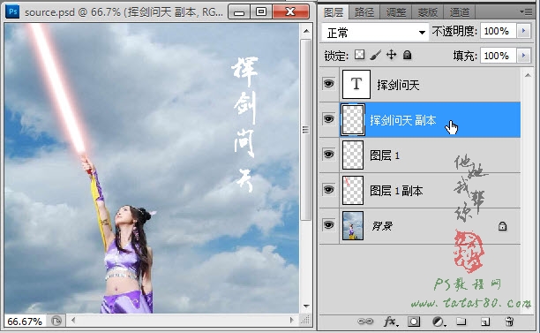
Task: Click the lock icon on 背景 layer
Action: [502, 226]
